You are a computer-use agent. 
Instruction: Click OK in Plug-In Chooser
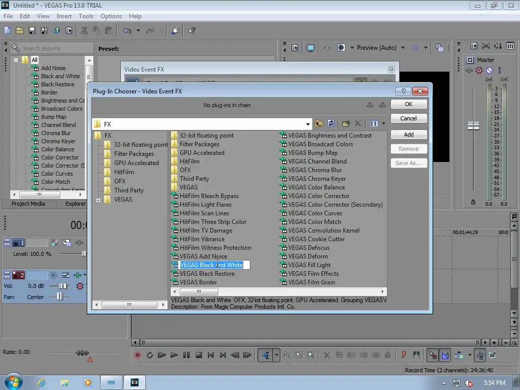pyautogui.click(x=409, y=104)
